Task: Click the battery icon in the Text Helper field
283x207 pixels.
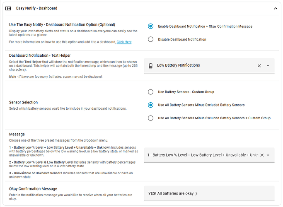Action: tap(150, 65)
